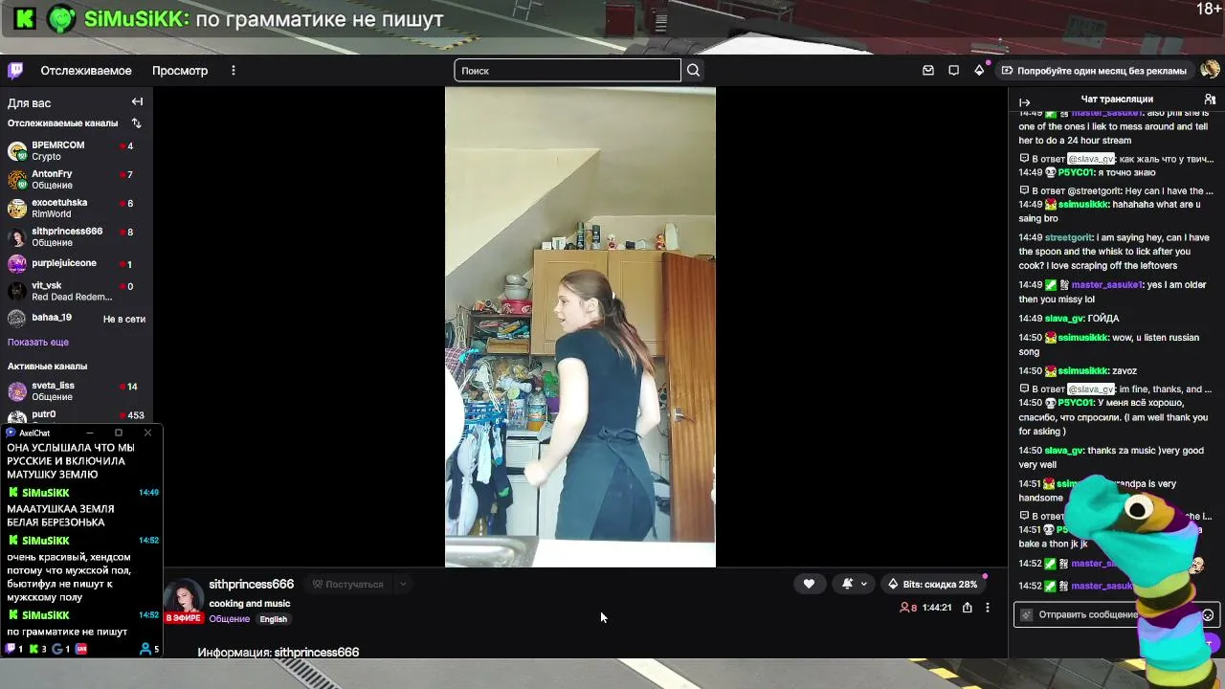Go to Просмотр tab
The width and height of the screenshot is (1225, 689).
pos(180,71)
